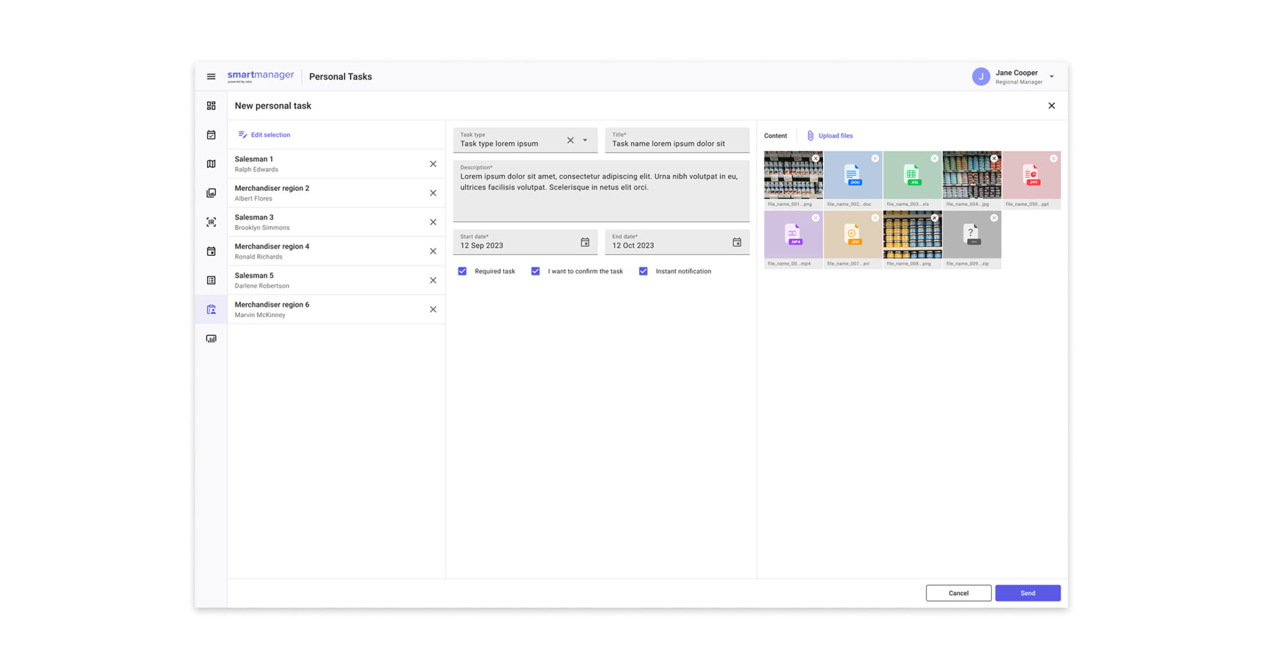This screenshot has height=669, width=1263.
Task: Open the End date calendar picker
Action: click(737, 243)
